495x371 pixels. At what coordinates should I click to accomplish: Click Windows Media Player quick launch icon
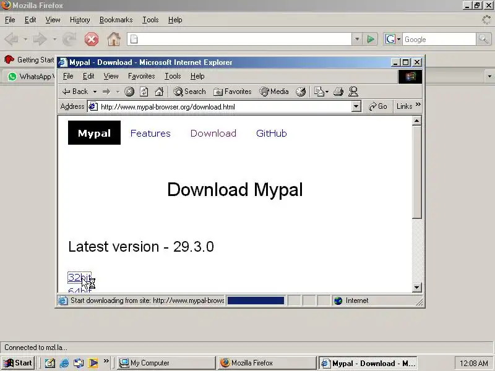point(93,363)
